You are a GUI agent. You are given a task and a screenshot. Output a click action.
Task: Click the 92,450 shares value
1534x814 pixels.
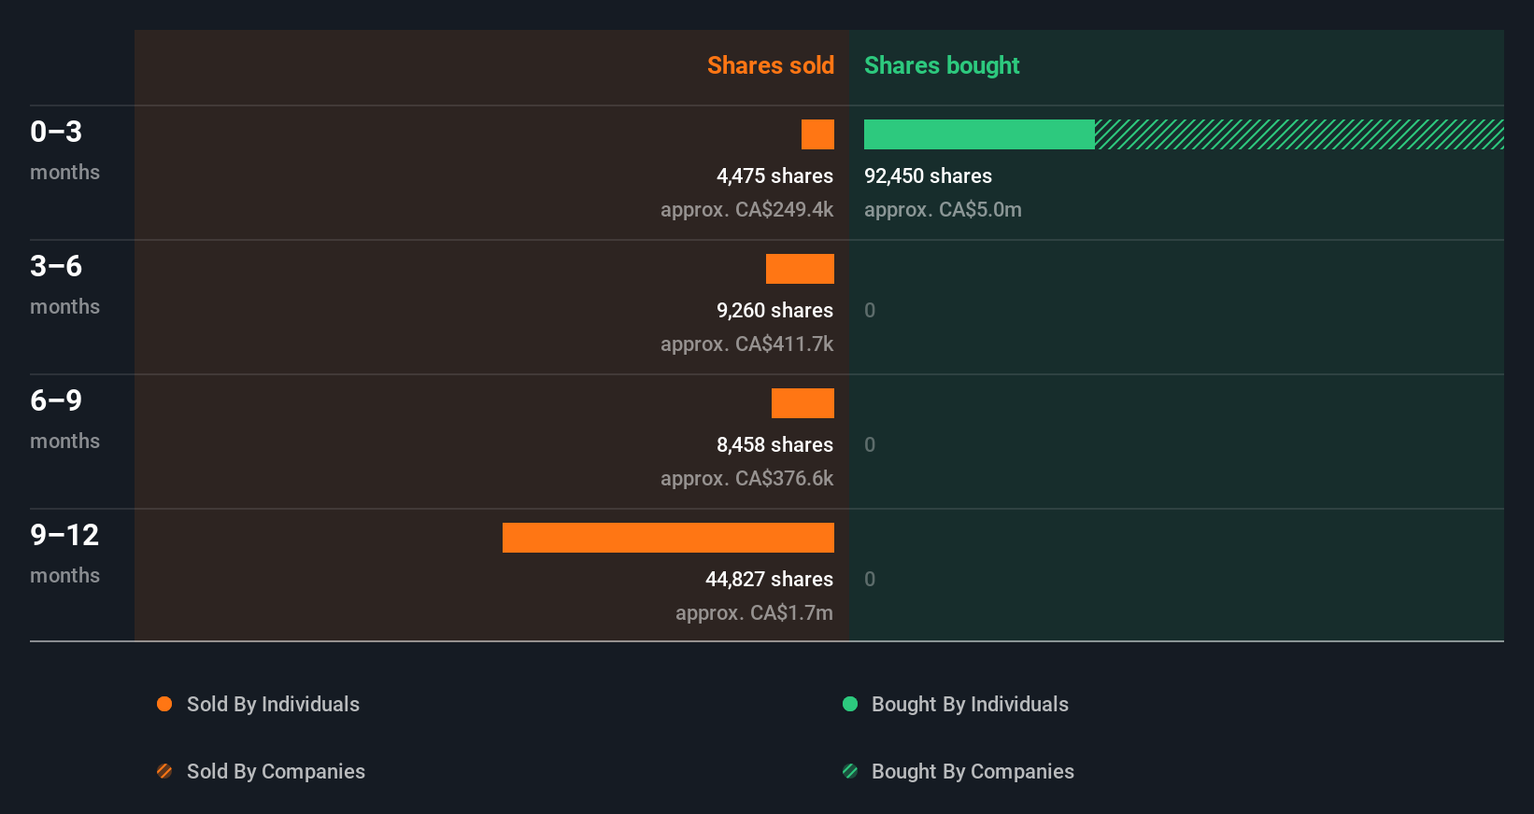[x=928, y=175]
